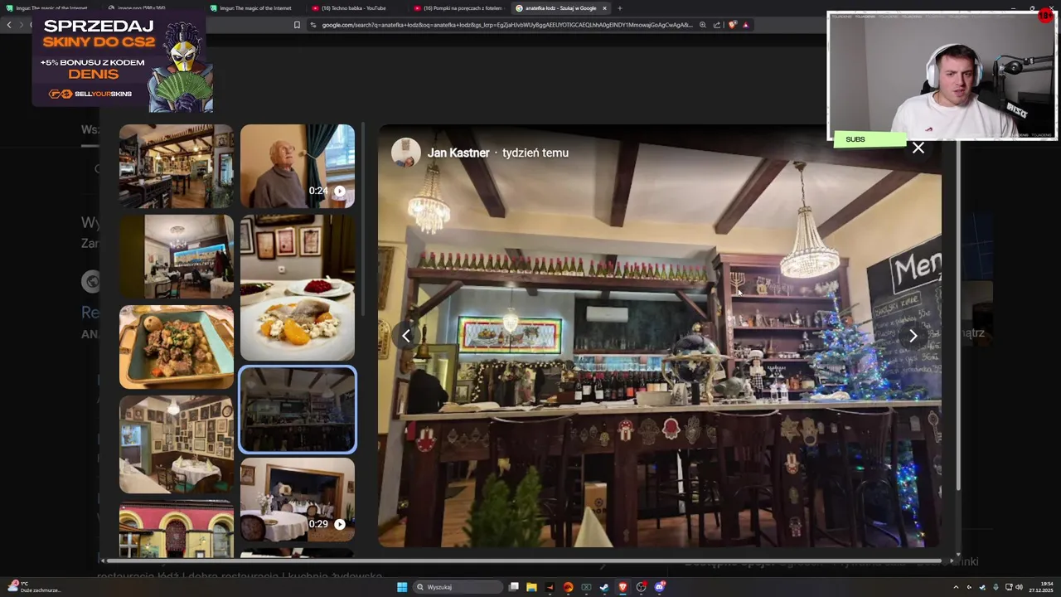The width and height of the screenshot is (1061, 597).
Task: Open the clock showing 19:54
Action: pyautogui.click(x=1040, y=587)
